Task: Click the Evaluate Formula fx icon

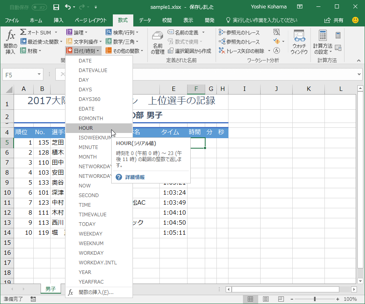Action: click(277, 50)
